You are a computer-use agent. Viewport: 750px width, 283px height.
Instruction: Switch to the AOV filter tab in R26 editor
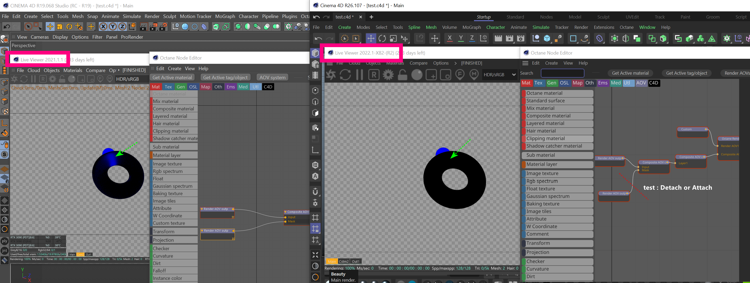[641, 83]
